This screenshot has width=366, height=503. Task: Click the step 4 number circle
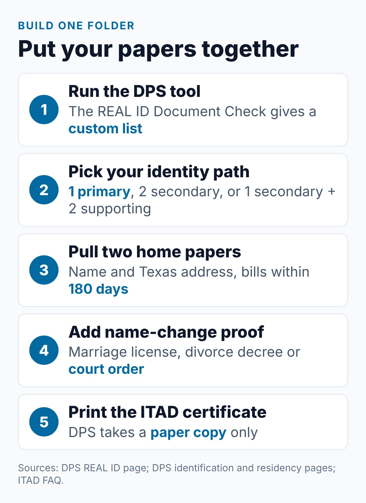[44, 350]
